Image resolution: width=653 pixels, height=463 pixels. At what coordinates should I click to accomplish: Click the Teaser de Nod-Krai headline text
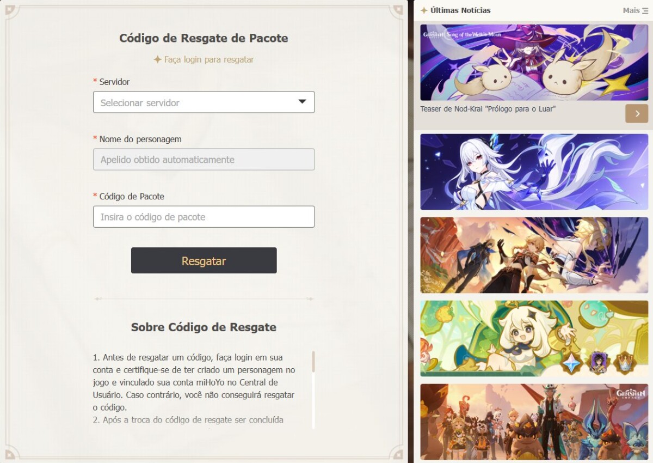tap(488, 109)
